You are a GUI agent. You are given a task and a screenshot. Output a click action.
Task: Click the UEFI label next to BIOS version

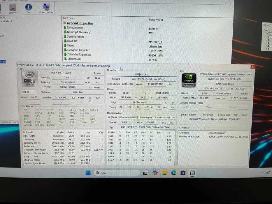tap(170, 85)
